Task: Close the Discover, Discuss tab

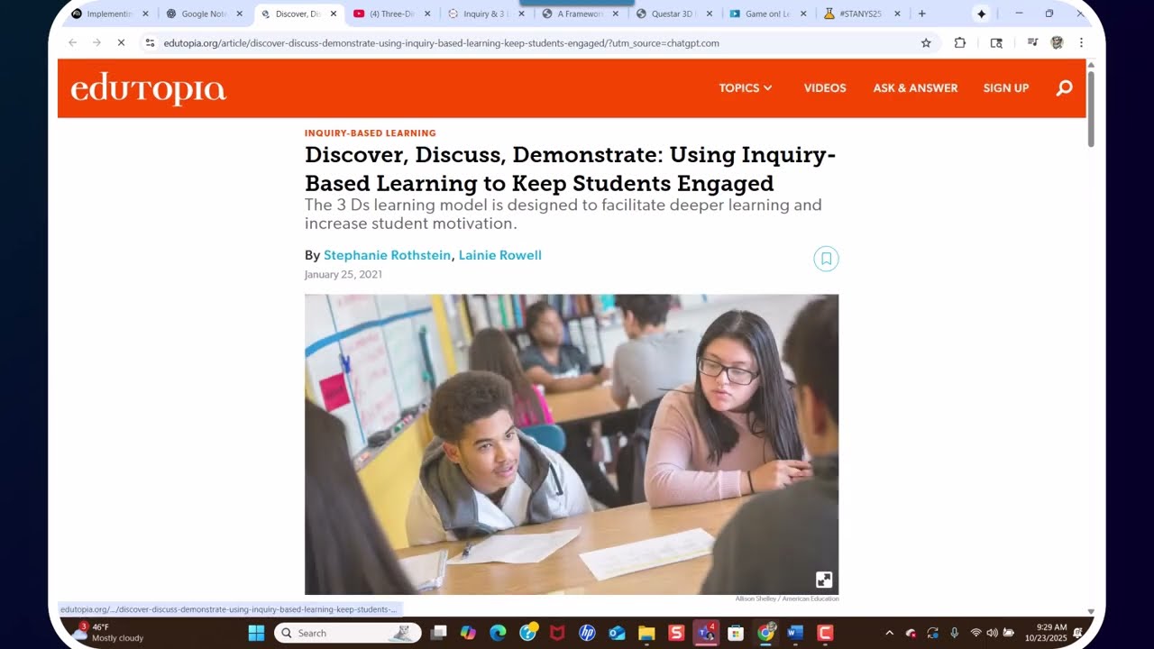Action: click(334, 14)
